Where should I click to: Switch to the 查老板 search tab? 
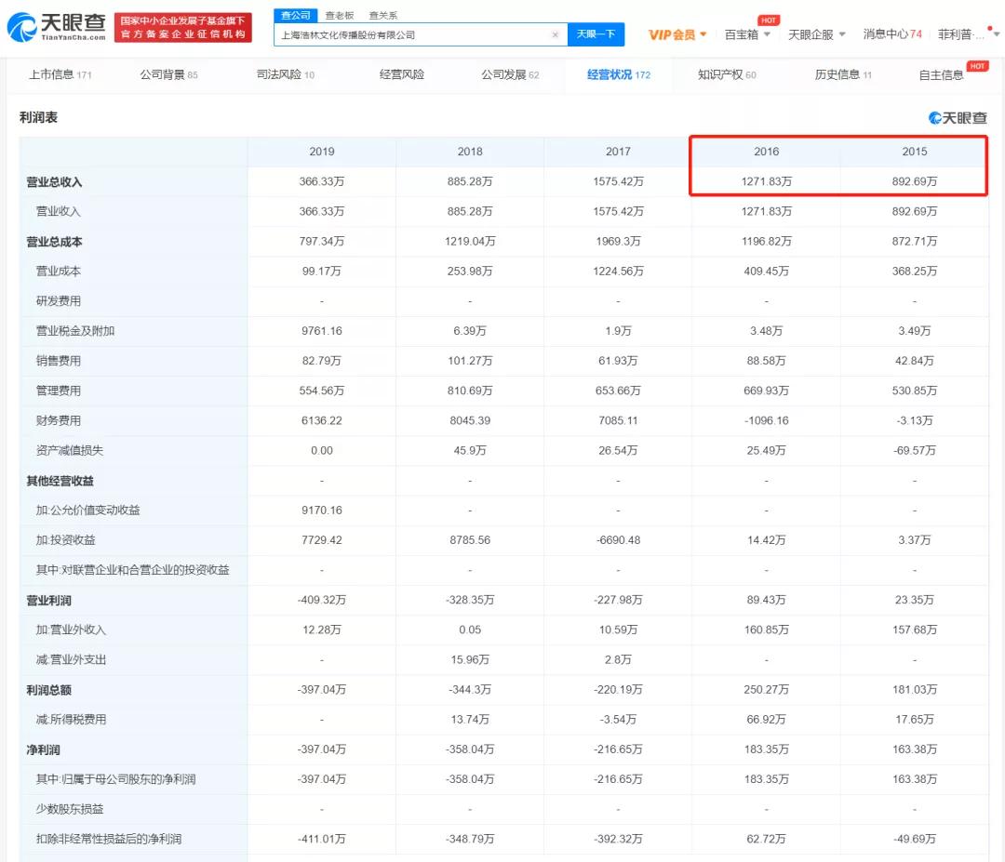click(x=340, y=16)
